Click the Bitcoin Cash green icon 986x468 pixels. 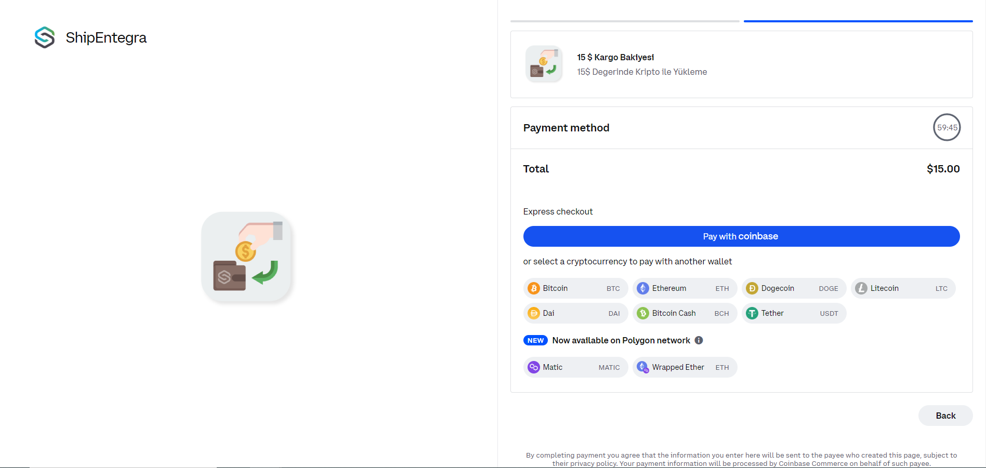tap(643, 313)
